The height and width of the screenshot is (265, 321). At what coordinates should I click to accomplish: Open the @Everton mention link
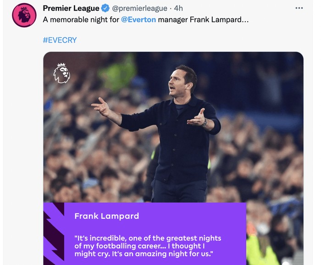coord(138,20)
